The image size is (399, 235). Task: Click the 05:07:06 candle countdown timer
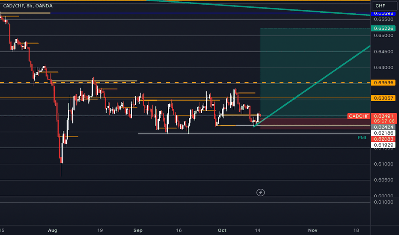point(384,121)
